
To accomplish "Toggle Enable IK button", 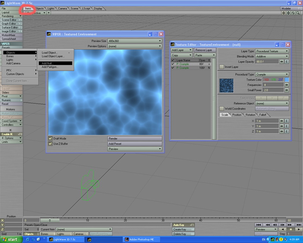I will [x=11, y=134].
